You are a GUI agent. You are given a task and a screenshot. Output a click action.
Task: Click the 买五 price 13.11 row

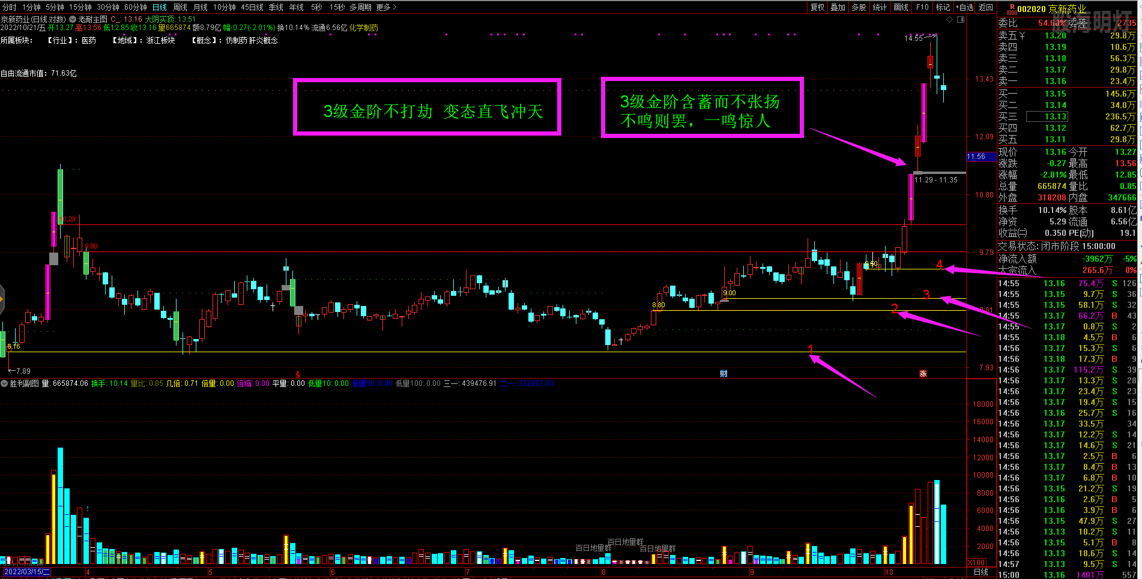(1067, 139)
